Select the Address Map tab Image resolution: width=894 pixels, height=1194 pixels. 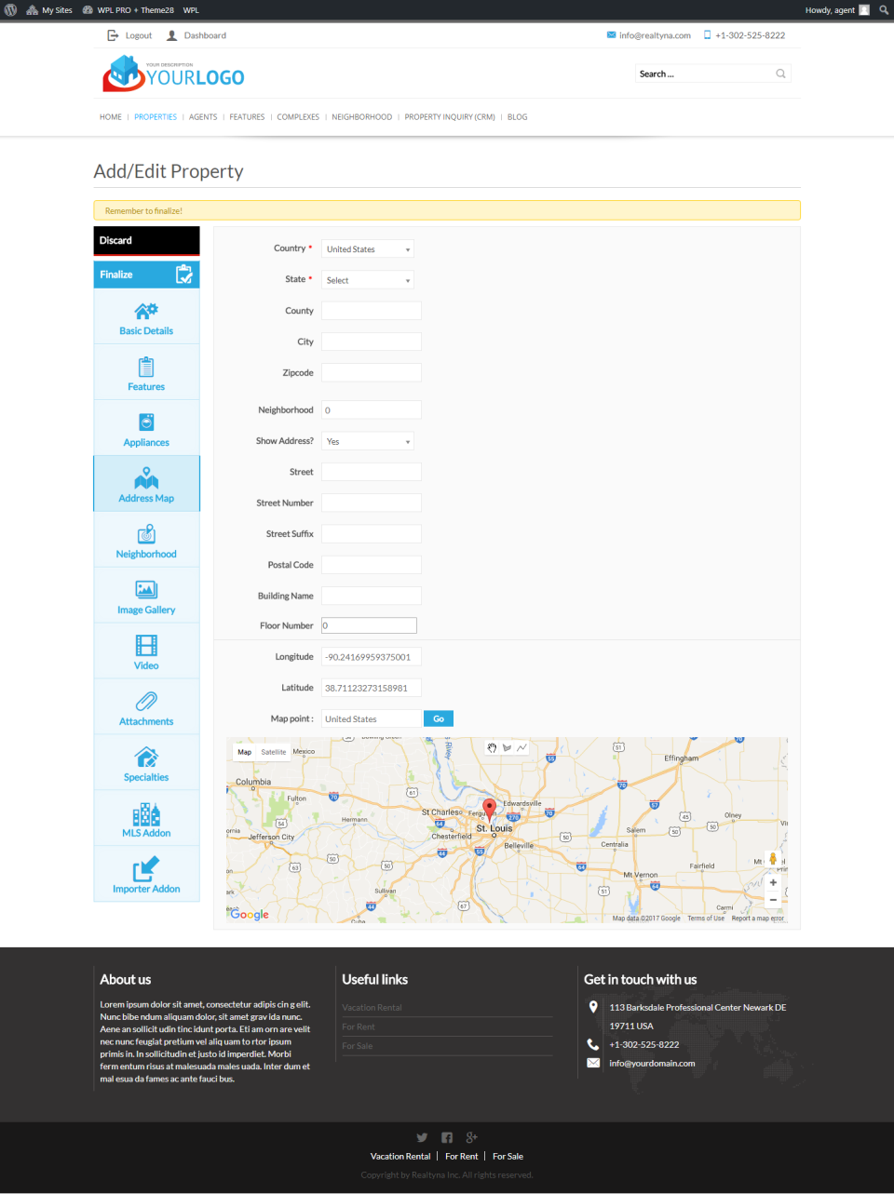click(x=146, y=484)
